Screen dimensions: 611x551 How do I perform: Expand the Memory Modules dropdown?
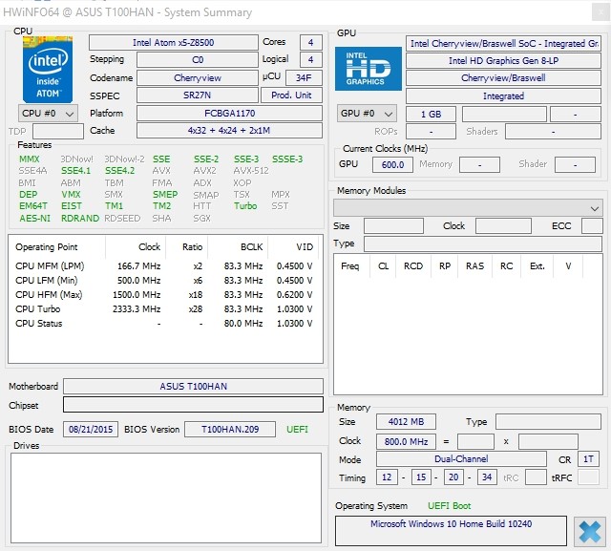click(468, 207)
